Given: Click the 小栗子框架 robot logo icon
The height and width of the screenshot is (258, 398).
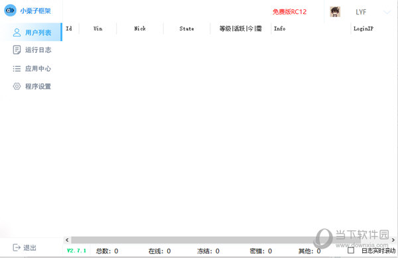Looking at the screenshot, I should (x=10, y=11).
